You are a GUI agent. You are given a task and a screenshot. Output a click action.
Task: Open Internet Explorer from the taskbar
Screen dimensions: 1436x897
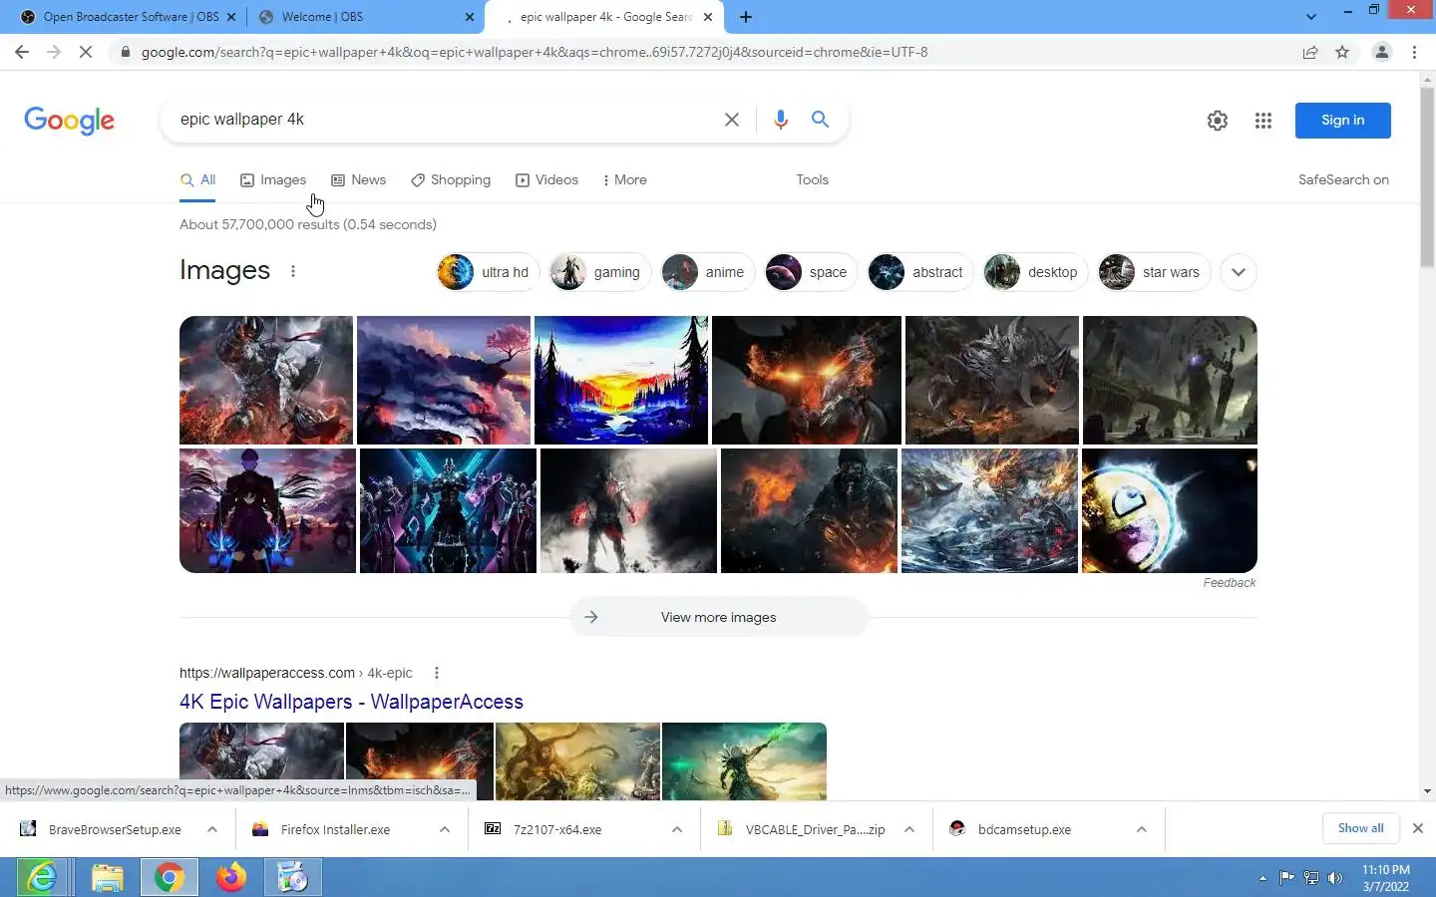[x=42, y=878]
